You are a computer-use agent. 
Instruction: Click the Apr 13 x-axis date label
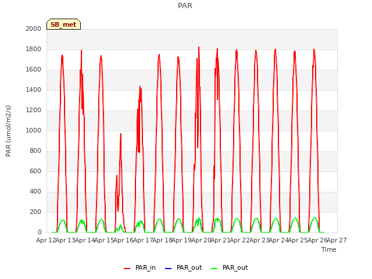point(65,240)
